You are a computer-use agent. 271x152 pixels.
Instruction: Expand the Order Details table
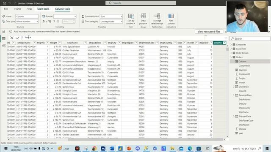pos(231,53)
